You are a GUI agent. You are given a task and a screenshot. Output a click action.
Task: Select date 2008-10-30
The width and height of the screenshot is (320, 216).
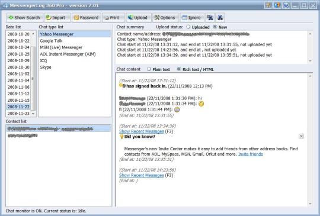click(18, 67)
